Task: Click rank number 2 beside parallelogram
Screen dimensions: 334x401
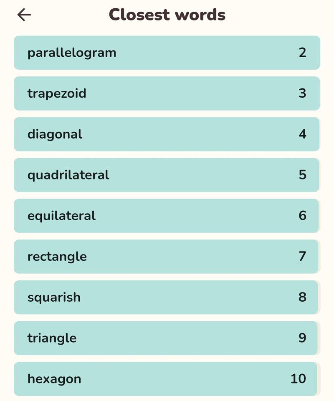Action: click(302, 53)
